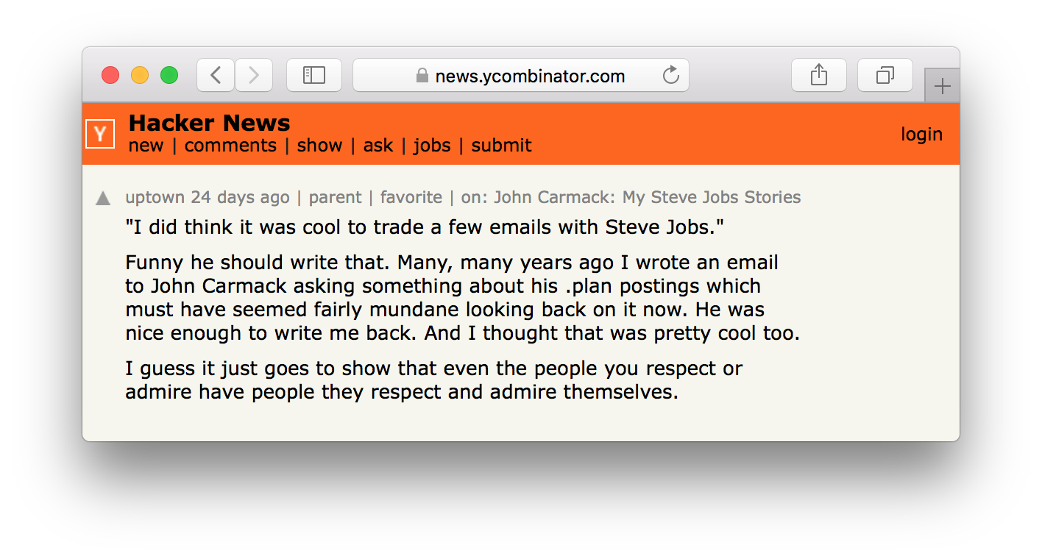The height and width of the screenshot is (559, 1042).
Task: Click the Y Combinator logo icon
Action: point(100,134)
